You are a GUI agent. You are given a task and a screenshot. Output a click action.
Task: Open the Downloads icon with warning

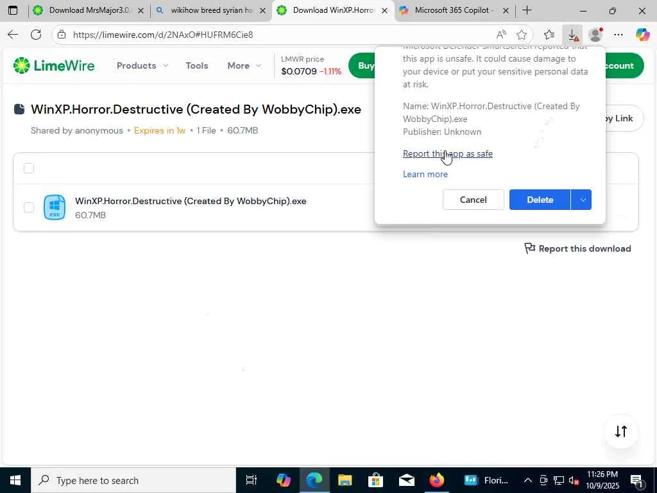point(573,35)
